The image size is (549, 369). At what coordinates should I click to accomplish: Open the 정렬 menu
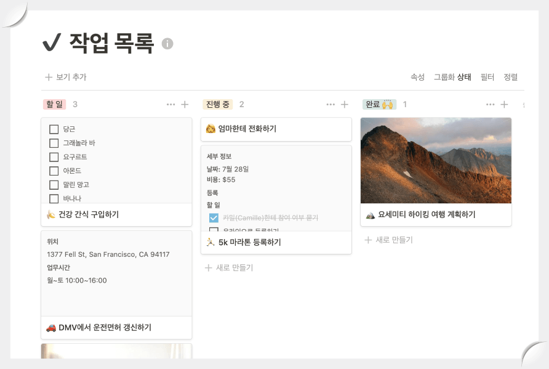512,77
